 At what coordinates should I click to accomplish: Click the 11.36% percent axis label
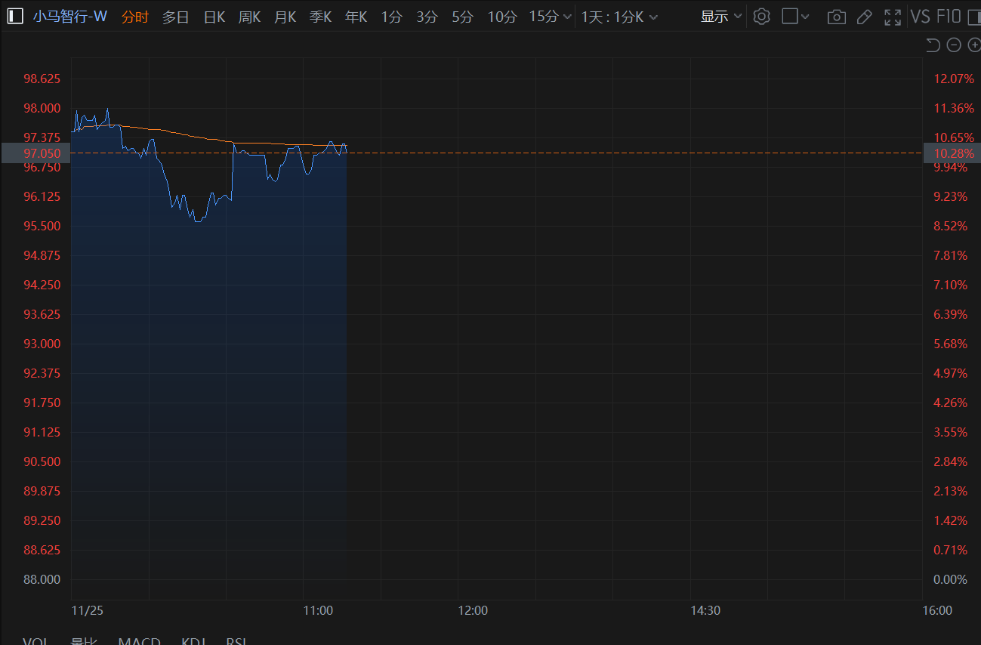point(954,109)
